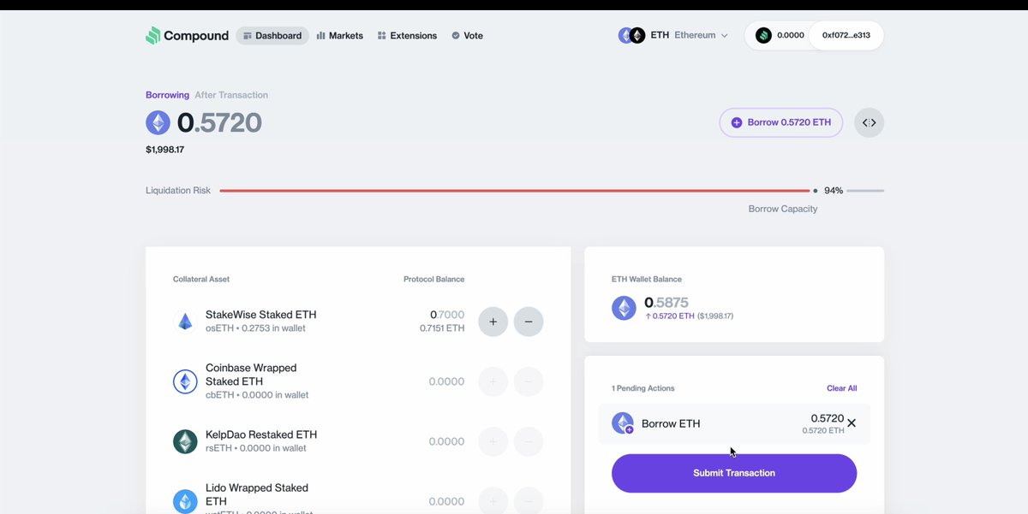Click plus button for StakeWise Staked ETH
This screenshot has height=514, width=1028.
coord(493,322)
